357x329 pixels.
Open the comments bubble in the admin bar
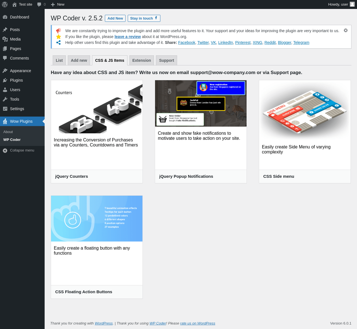[x=39, y=4]
